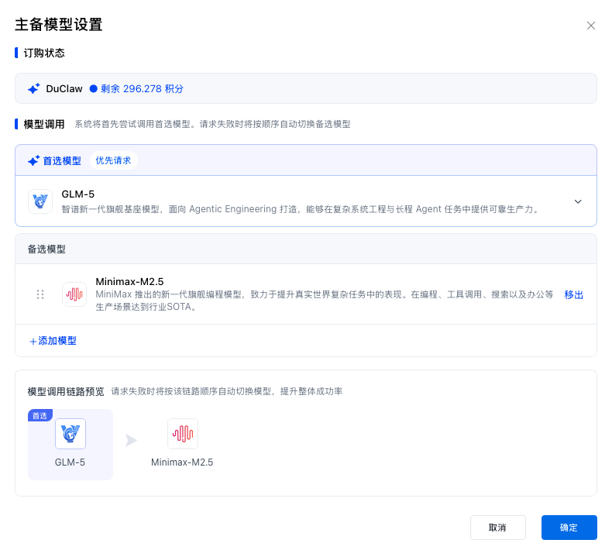Click the sparkle icon beside 首选模型

[34, 161]
